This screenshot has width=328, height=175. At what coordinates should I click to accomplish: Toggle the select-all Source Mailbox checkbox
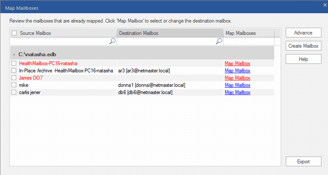(14, 33)
